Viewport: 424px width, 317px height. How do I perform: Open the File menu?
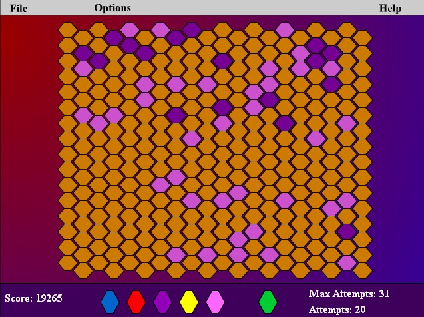19,8
